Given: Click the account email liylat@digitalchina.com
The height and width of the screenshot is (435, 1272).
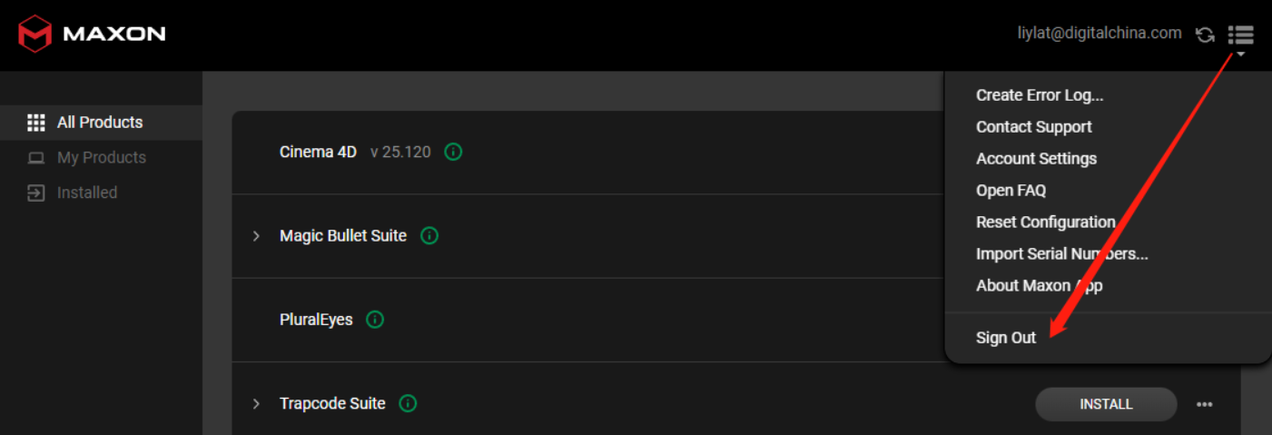Looking at the screenshot, I should click(x=1099, y=33).
